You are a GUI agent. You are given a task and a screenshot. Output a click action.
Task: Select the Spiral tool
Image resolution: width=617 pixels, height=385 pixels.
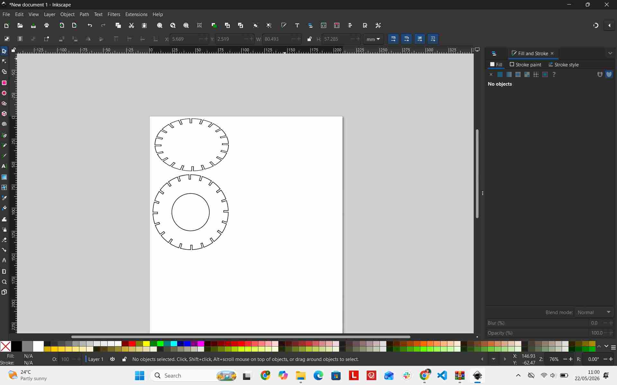point(4,124)
